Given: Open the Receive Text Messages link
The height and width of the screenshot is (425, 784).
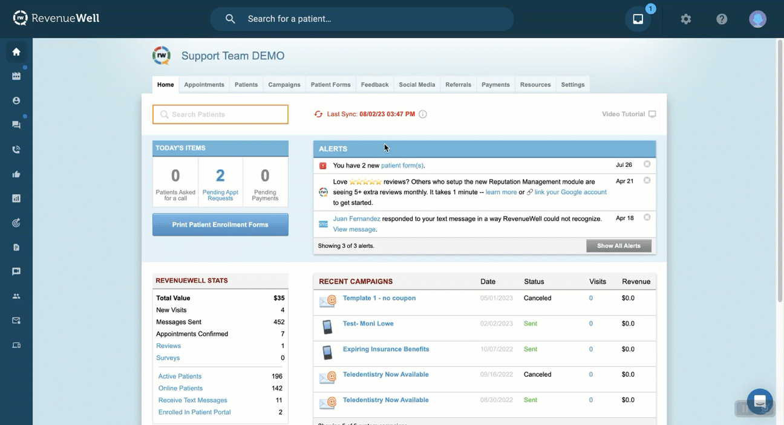Looking at the screenshot, I should 193,400.
